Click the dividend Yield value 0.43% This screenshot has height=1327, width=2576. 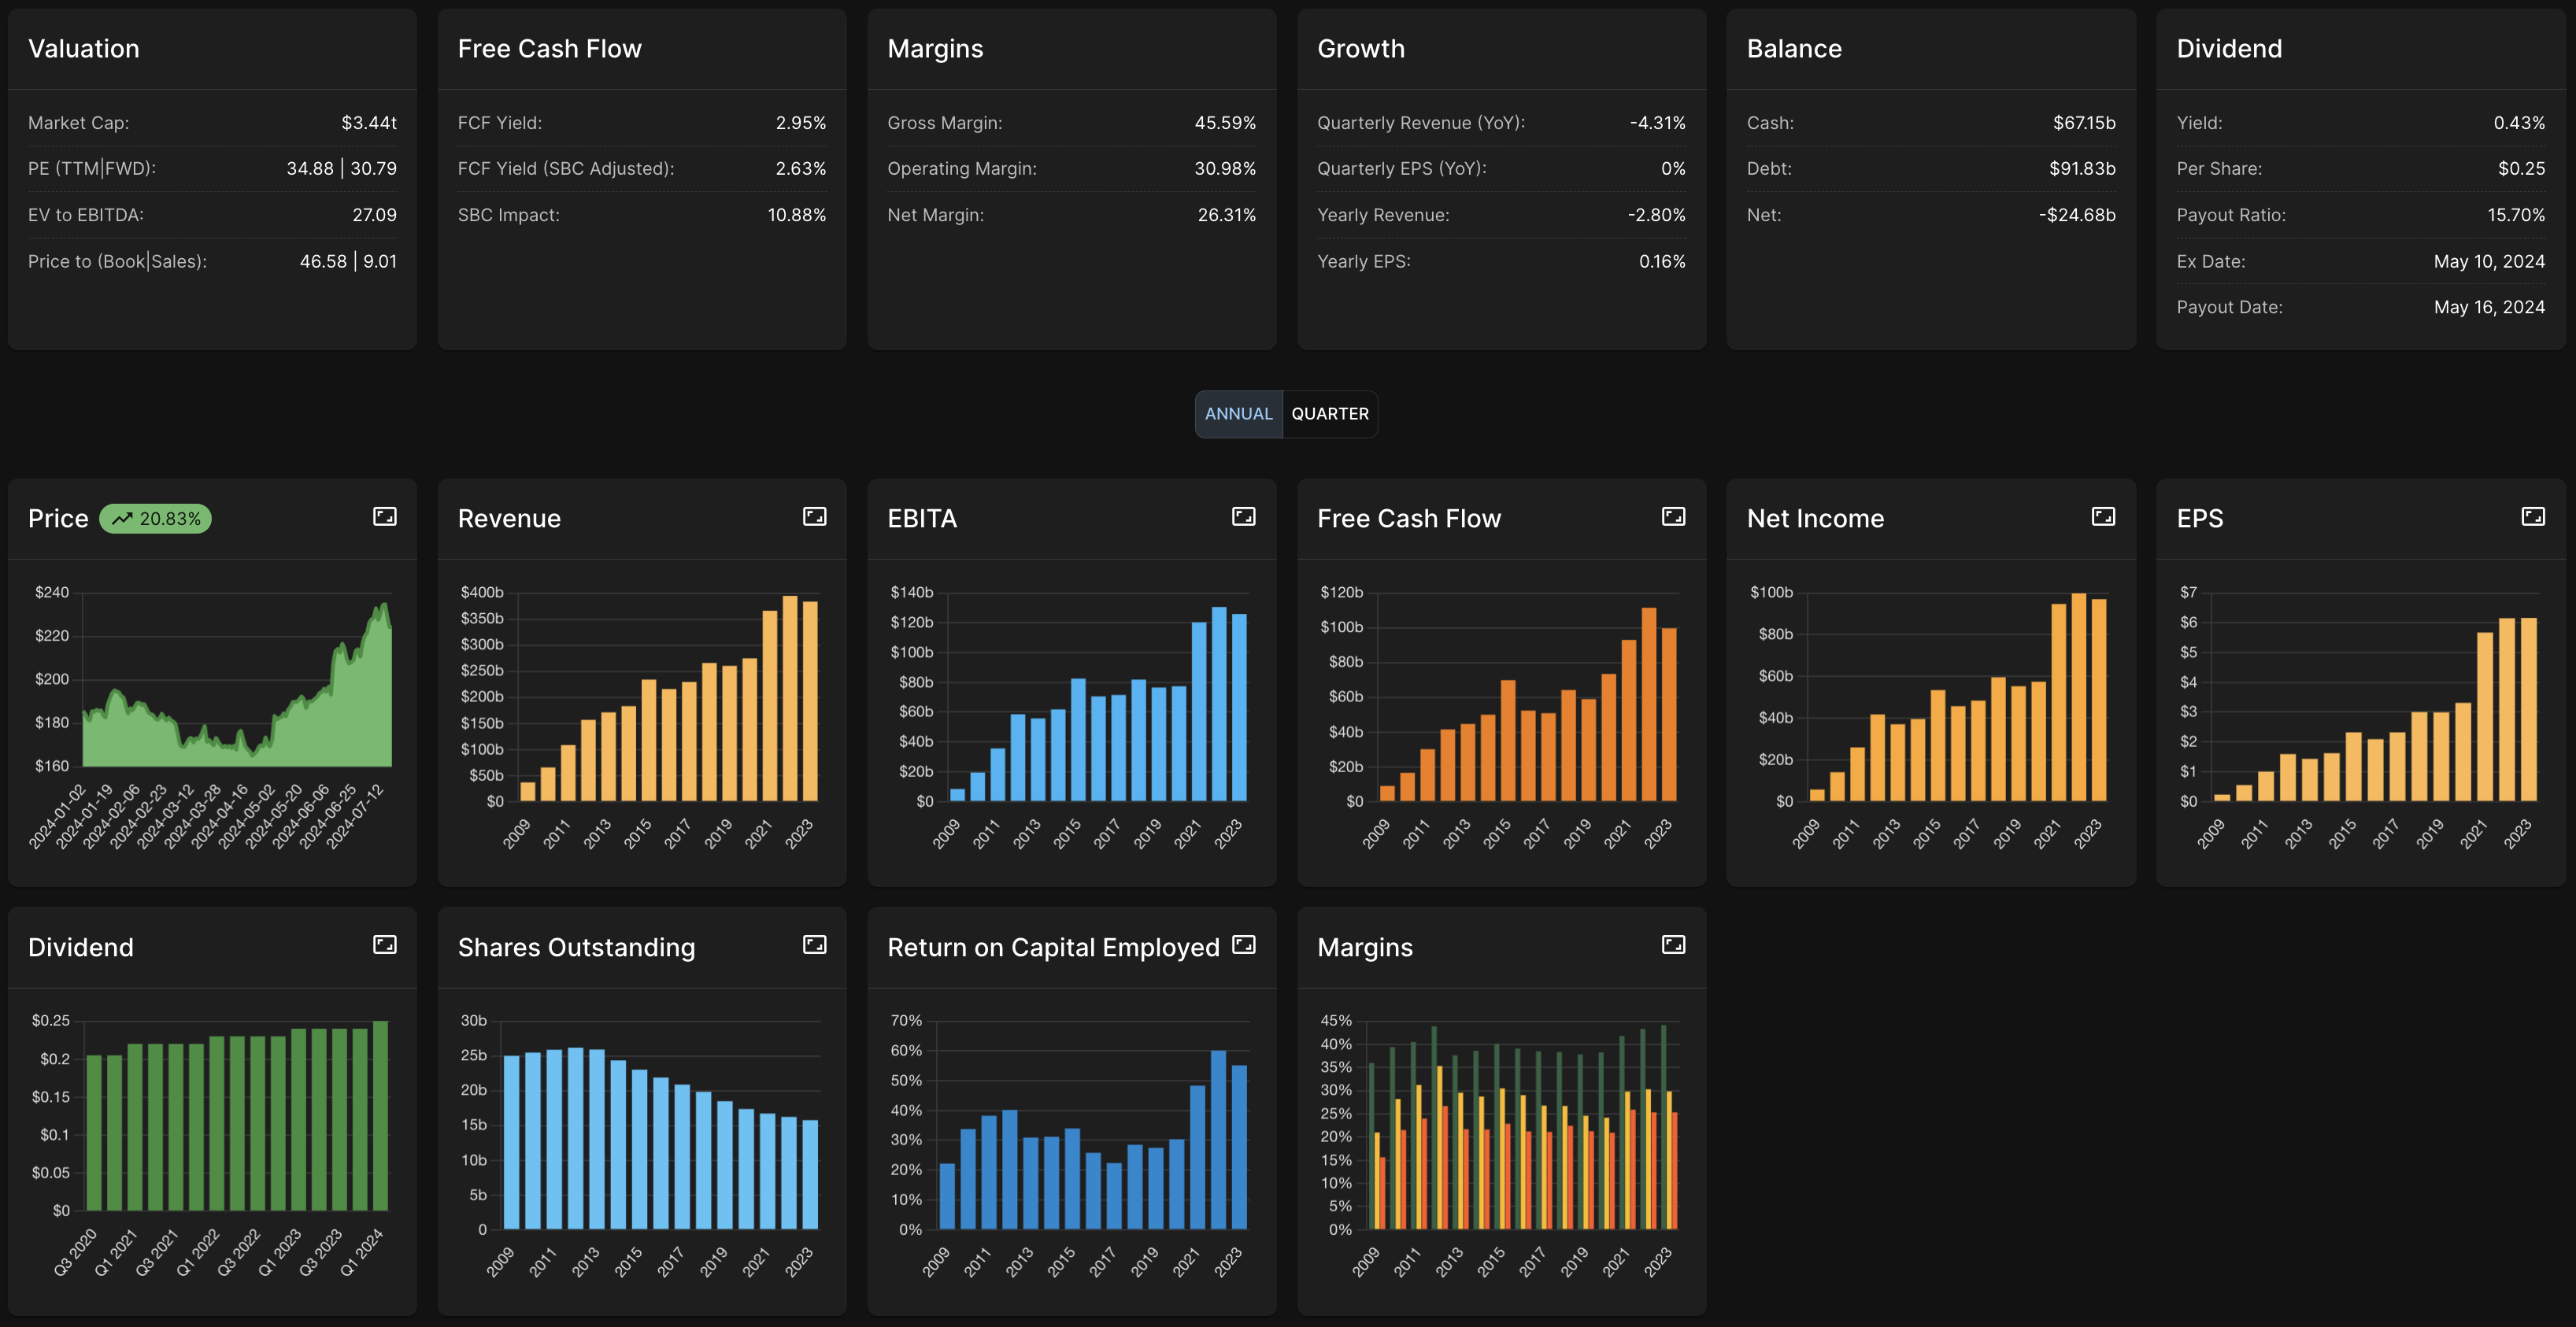point(2519,123)
